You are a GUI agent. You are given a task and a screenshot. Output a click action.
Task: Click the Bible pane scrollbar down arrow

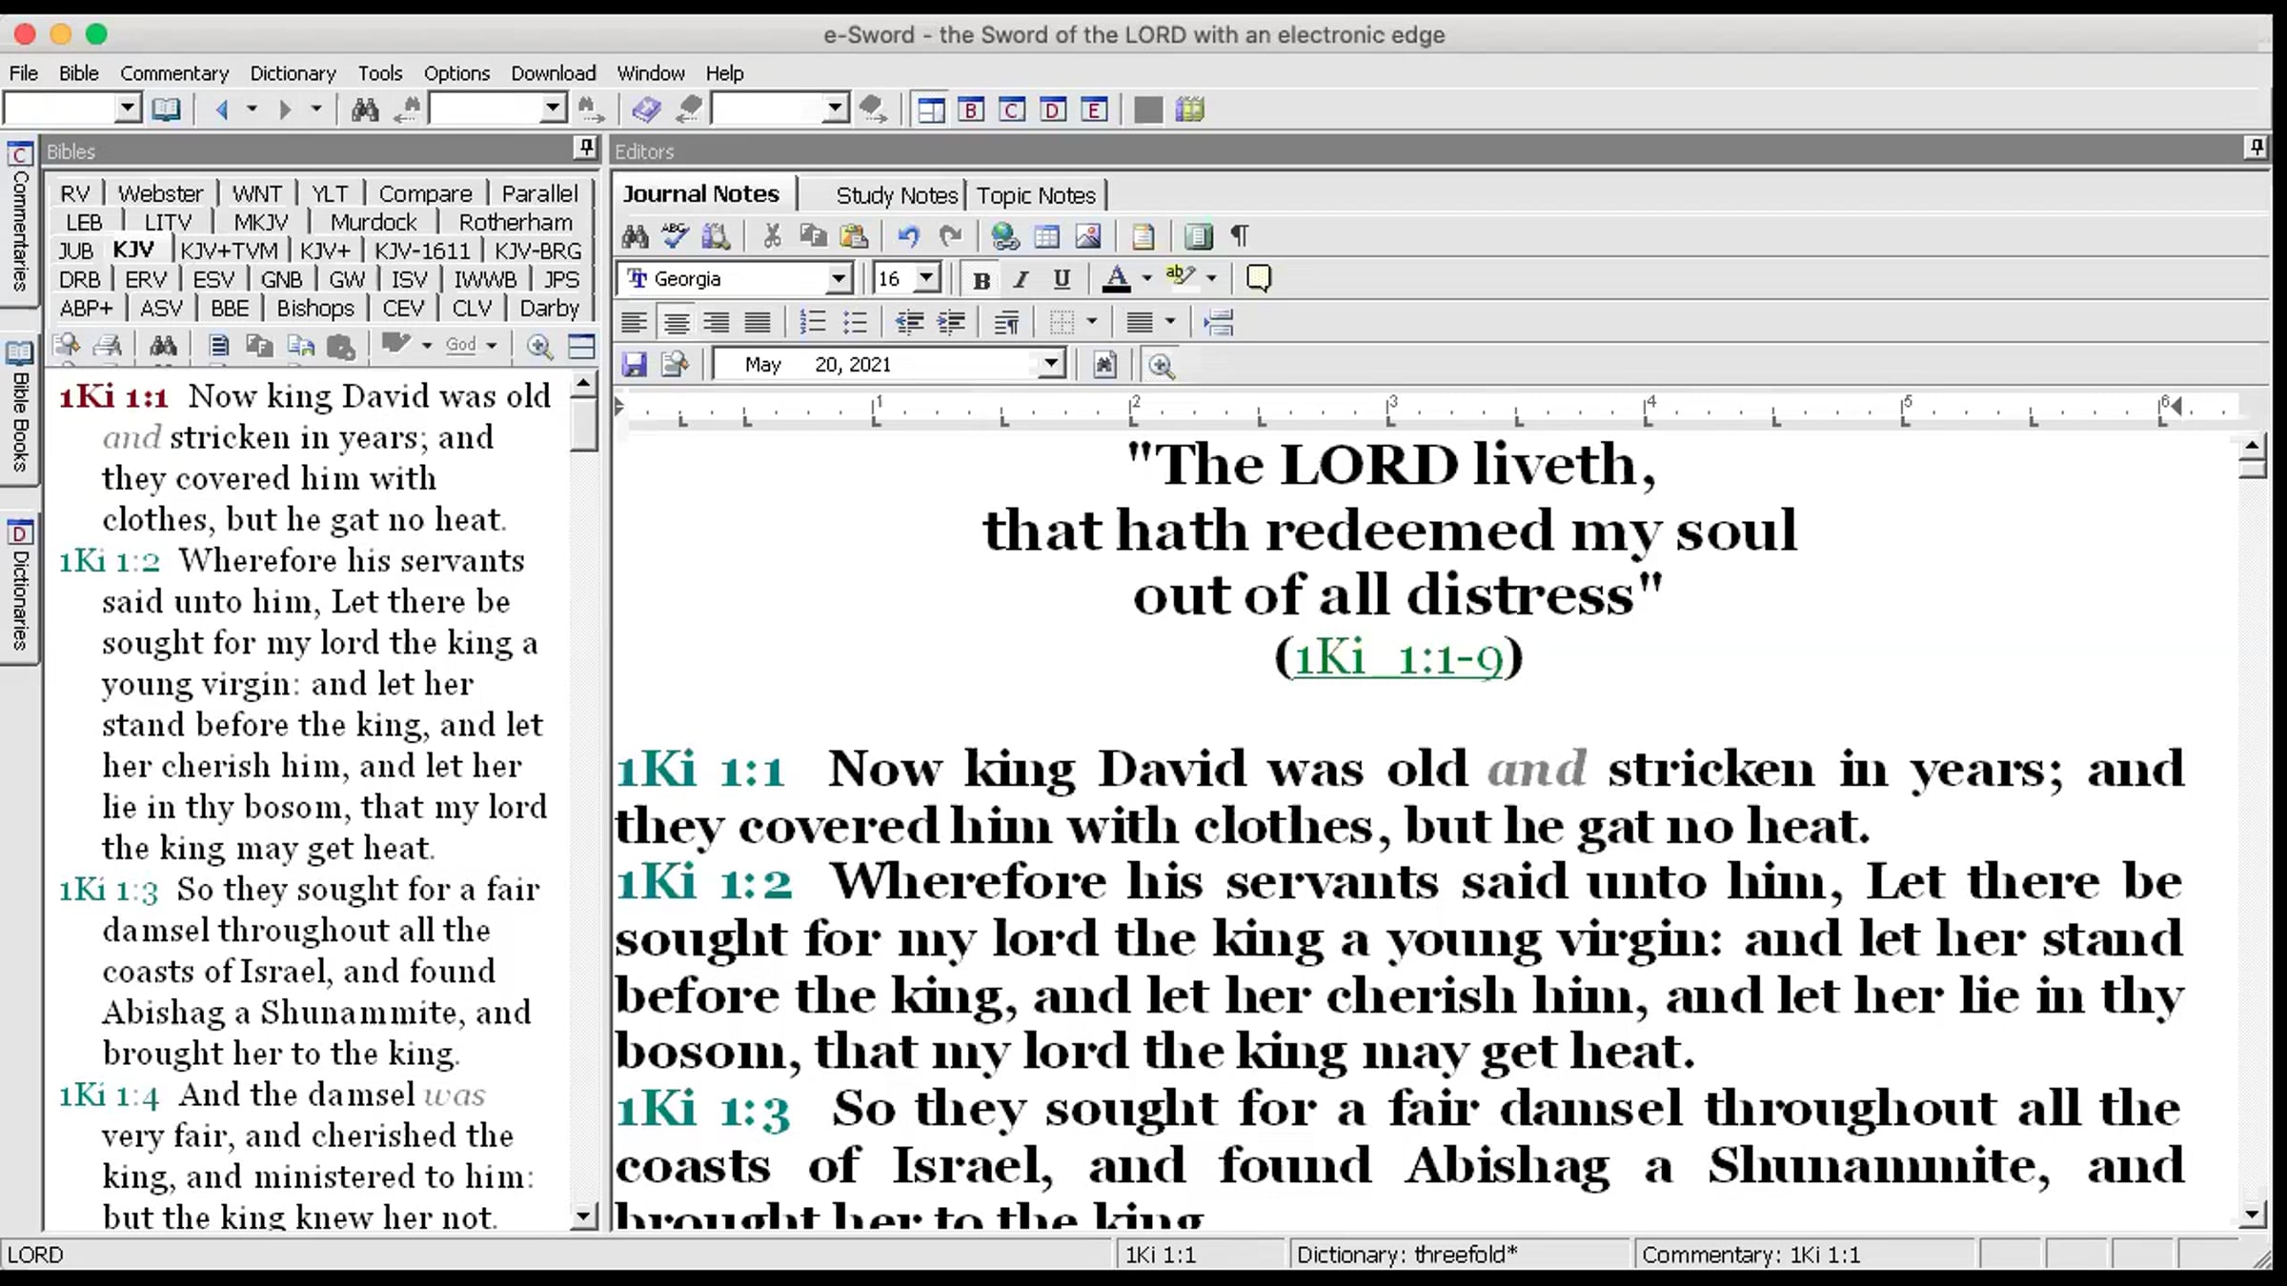pyautogui.click(x=583, y=1216)
